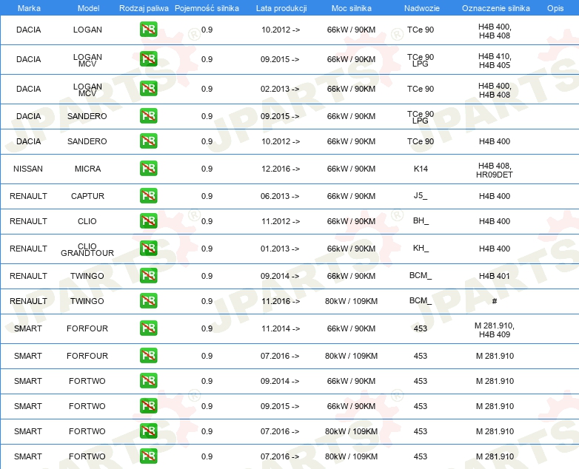Click the Opis column header

[x=555, y=8]
